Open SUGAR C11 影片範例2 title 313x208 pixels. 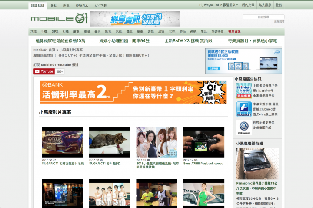tap(105, 164)
